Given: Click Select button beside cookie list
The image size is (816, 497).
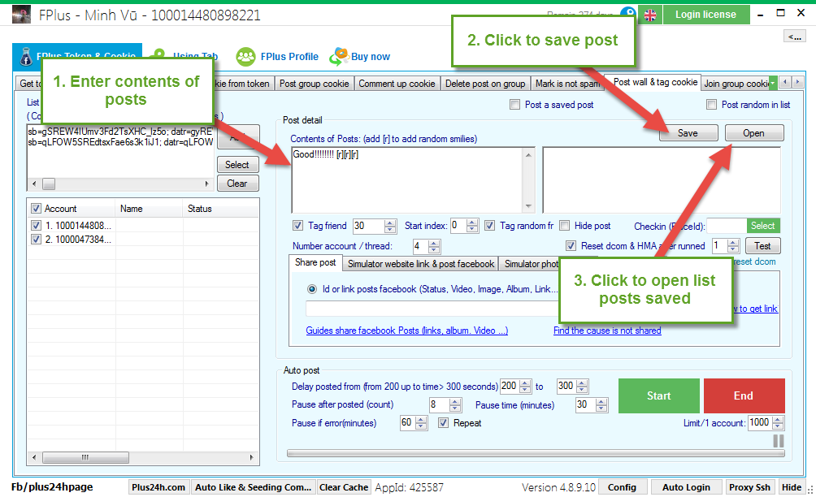Looking at the screenshot, I should pyautogui.click(x=237, y=165).
